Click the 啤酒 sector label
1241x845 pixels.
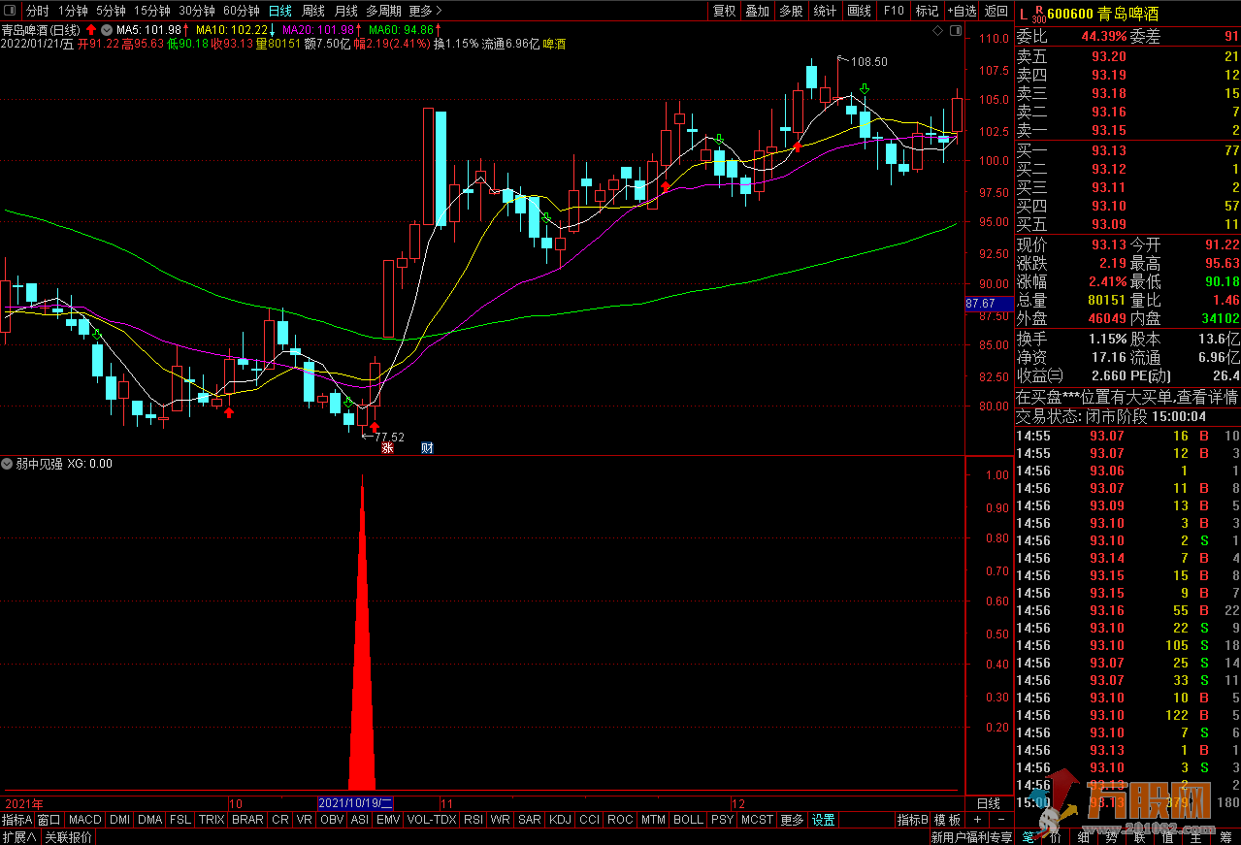pyautogui.click(x=555, y=44)
